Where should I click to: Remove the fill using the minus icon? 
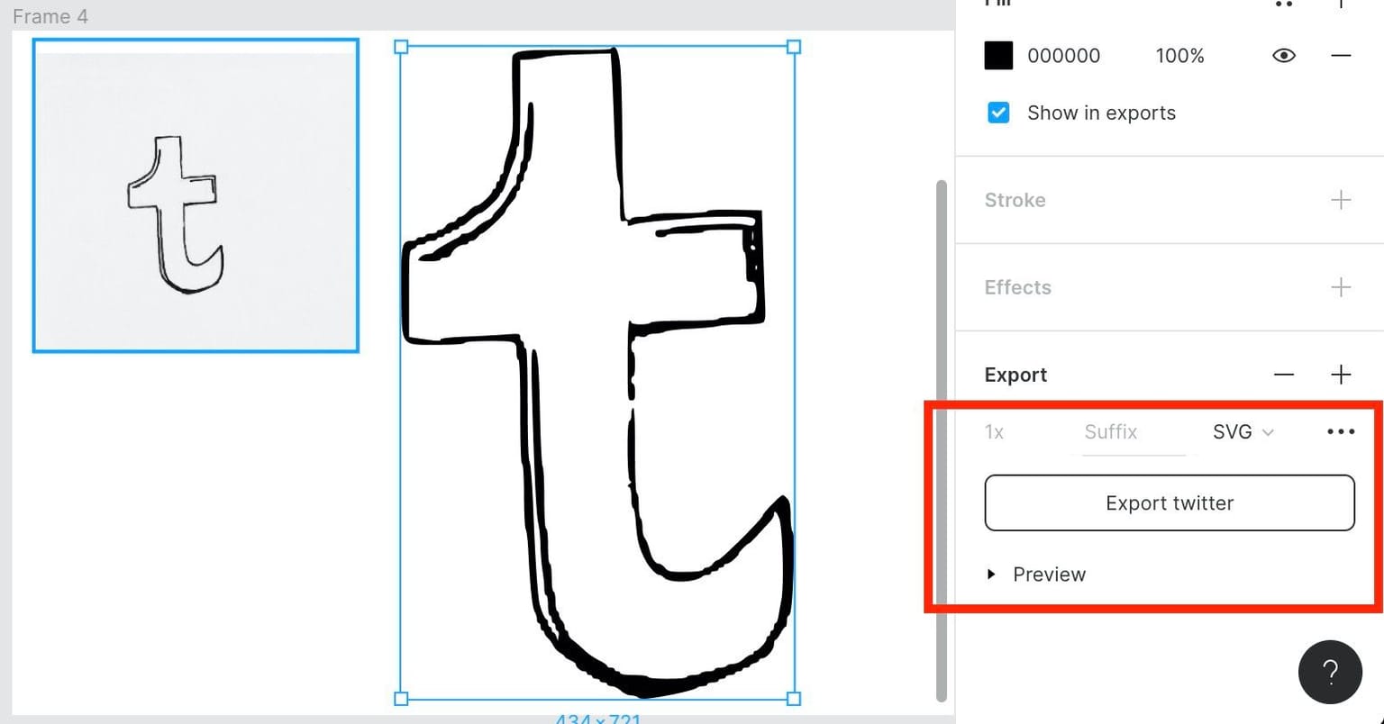pyautogui.click(x=1341, y=56)
